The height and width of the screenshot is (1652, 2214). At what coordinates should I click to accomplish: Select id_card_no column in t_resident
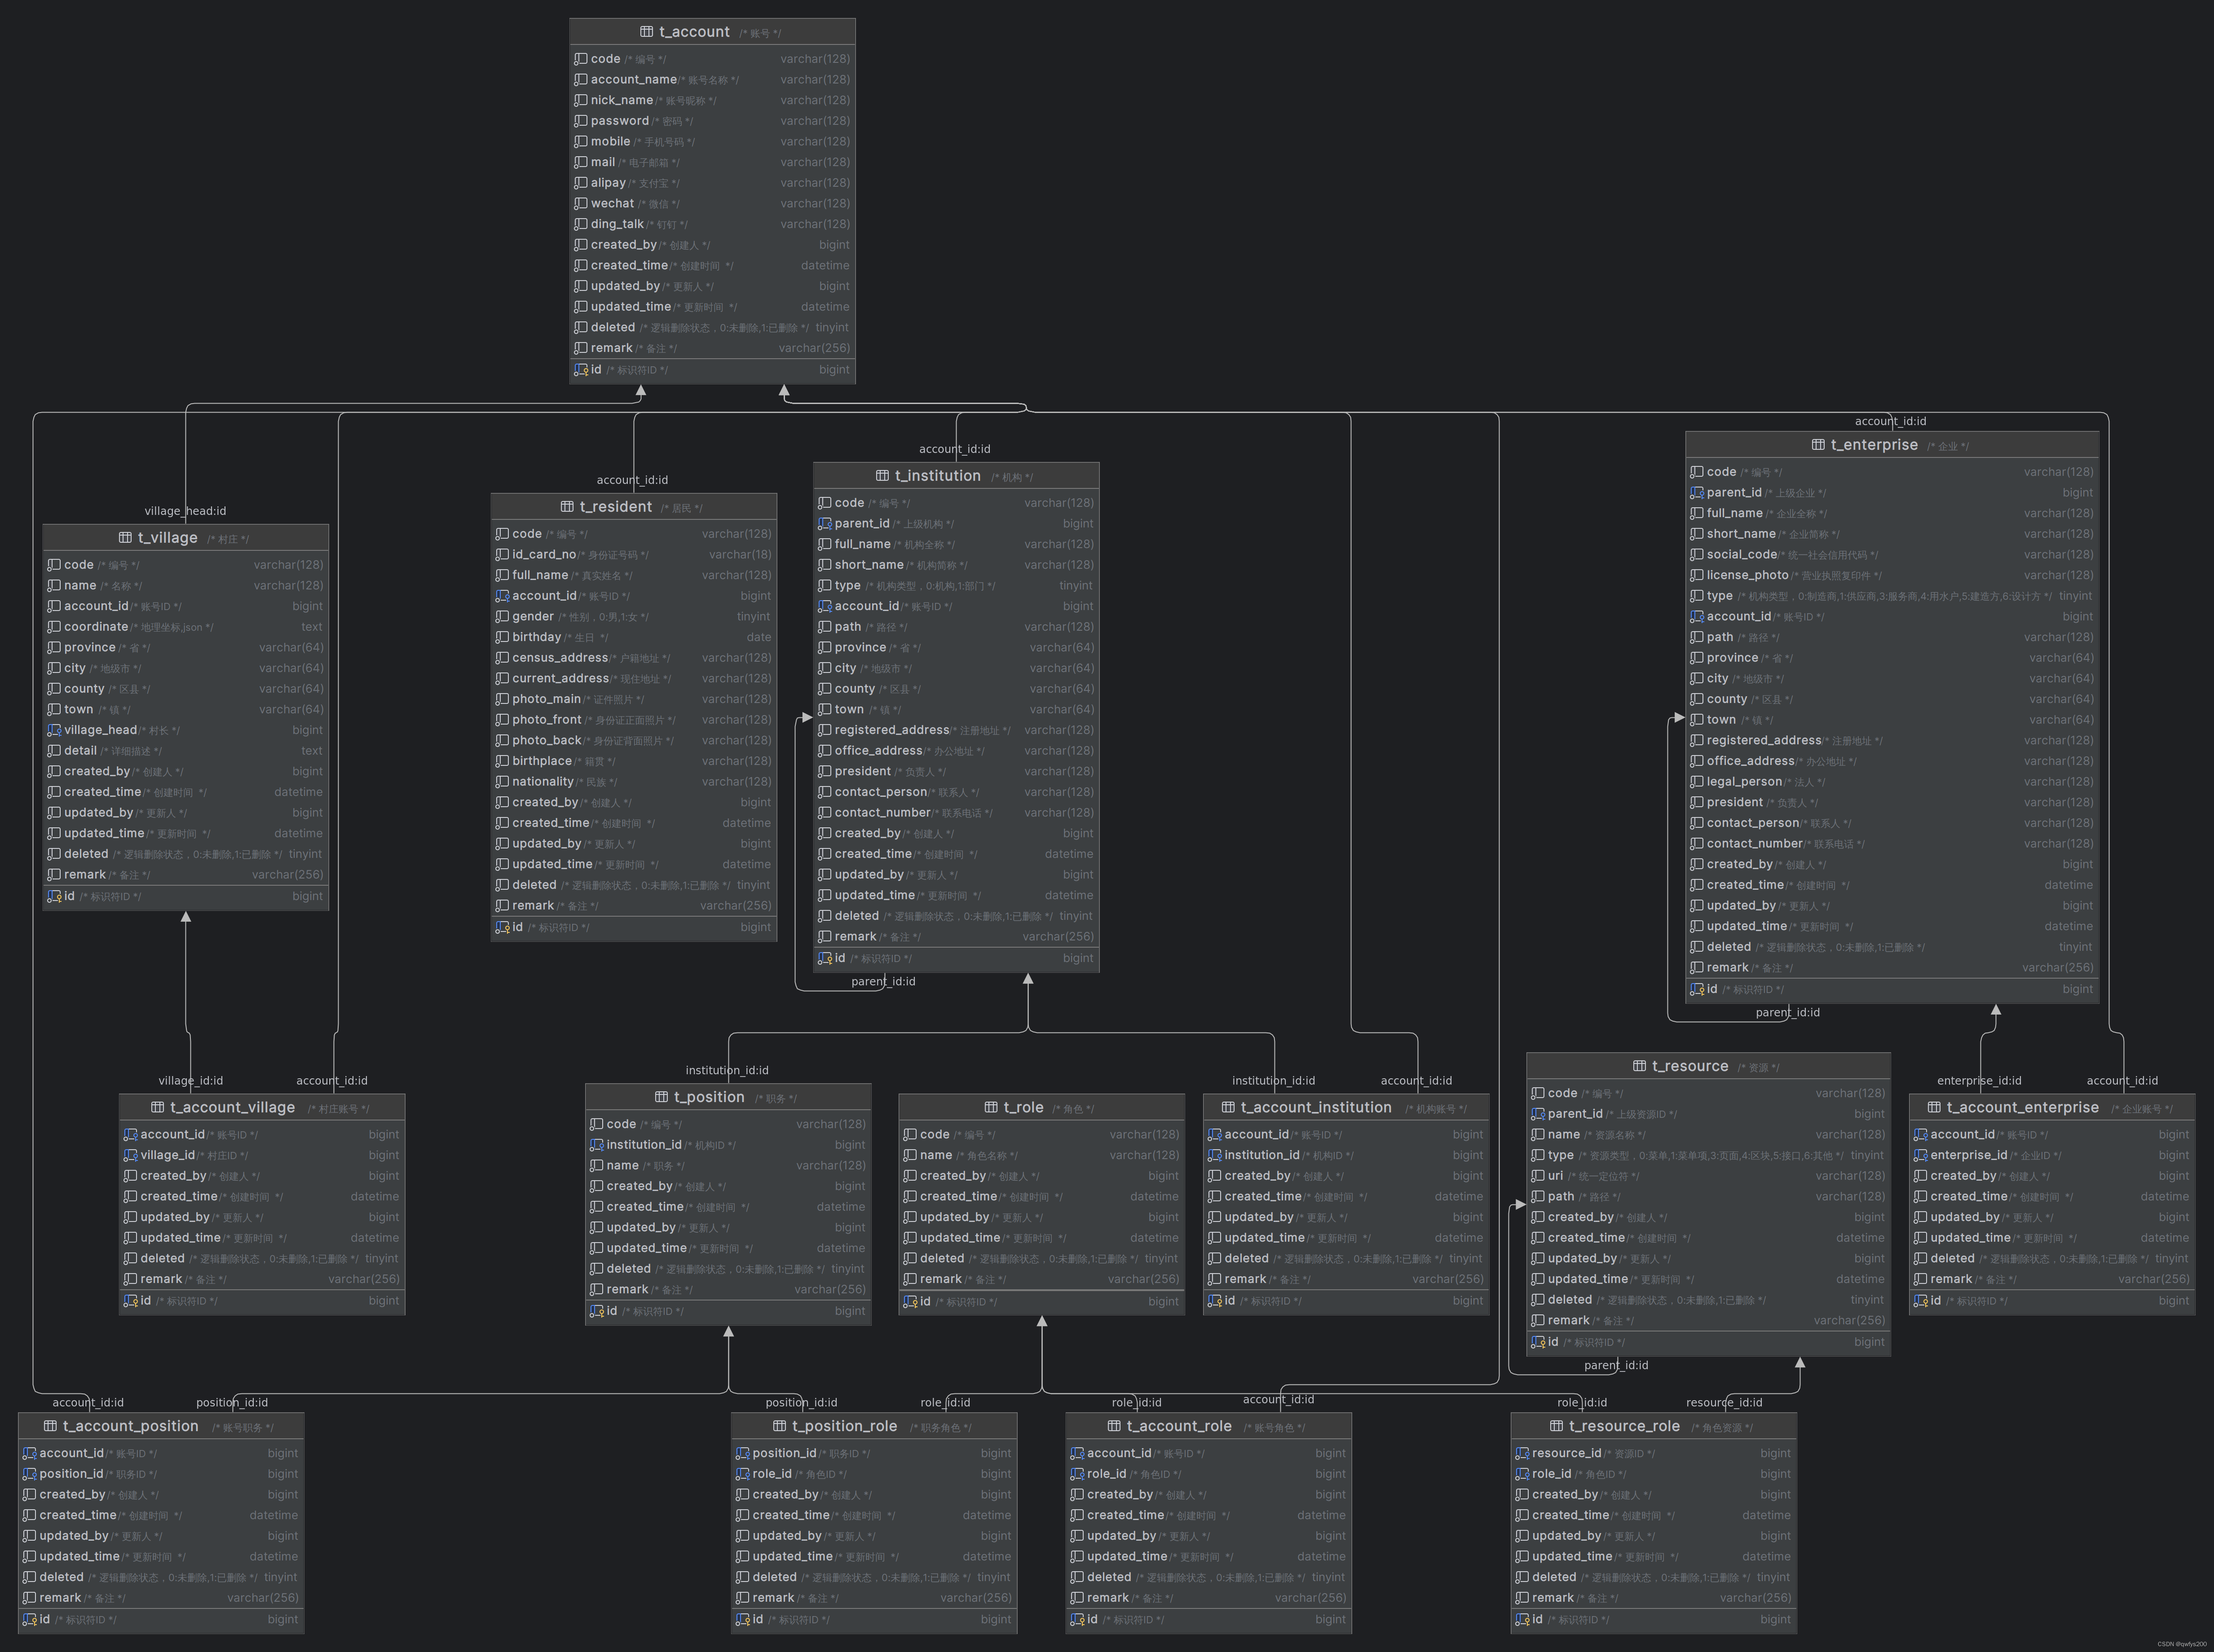(x=633, y=555)
